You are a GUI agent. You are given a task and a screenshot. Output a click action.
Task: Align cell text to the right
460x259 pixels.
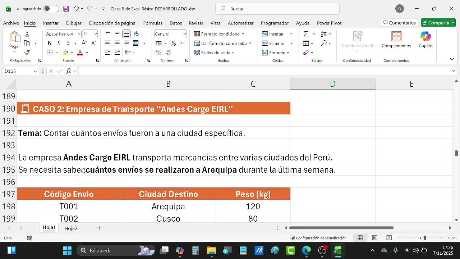tap(126, 43)
